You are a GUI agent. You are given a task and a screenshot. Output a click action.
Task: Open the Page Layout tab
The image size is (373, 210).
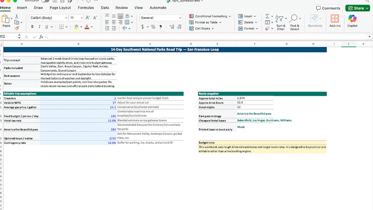coord(60,8)
